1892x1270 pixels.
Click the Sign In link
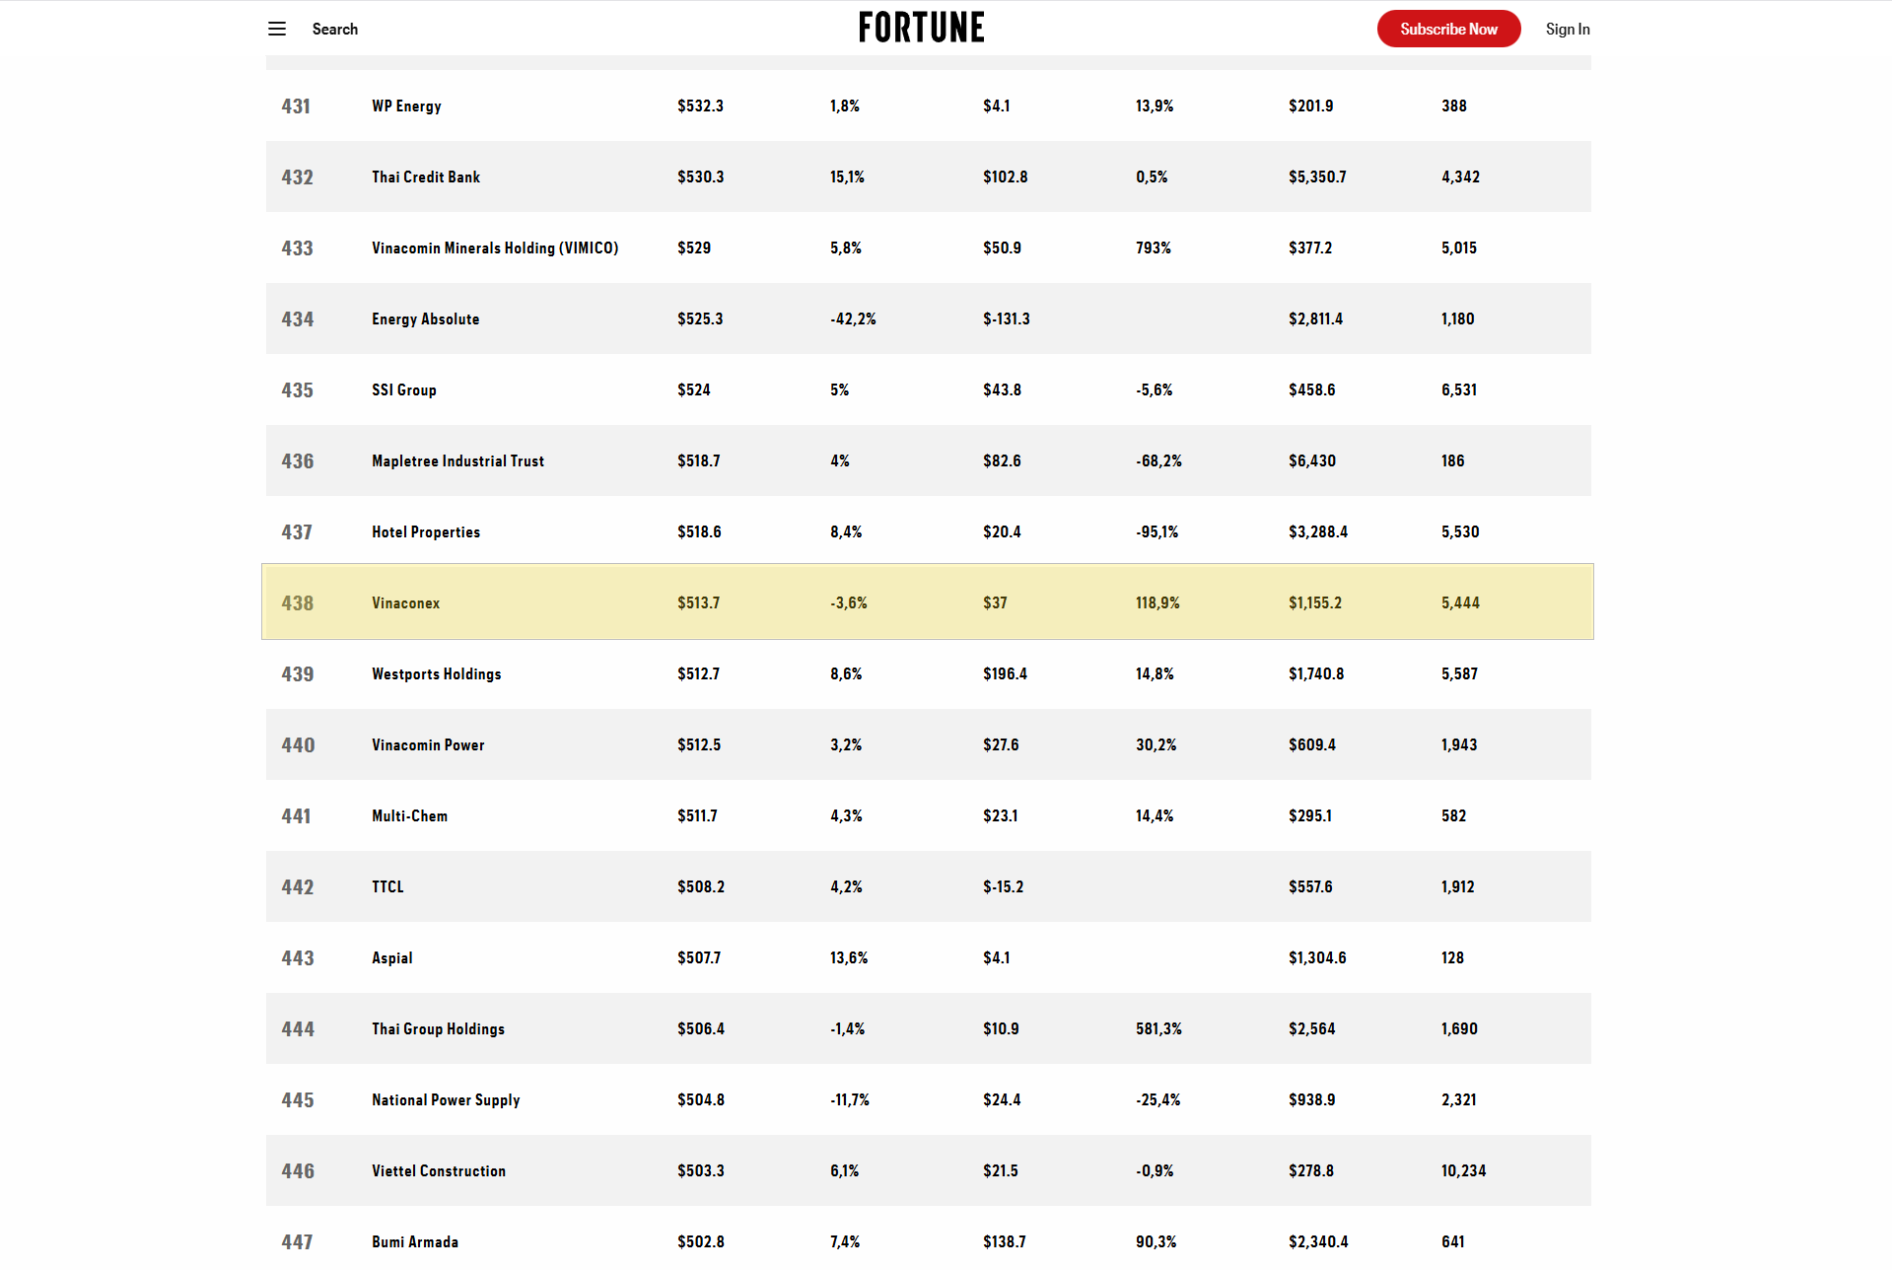(x=1567, y=30)
